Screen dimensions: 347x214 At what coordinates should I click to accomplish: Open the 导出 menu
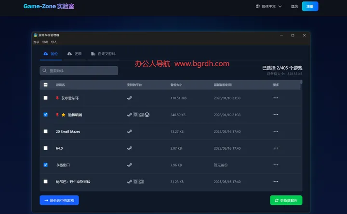45,42
